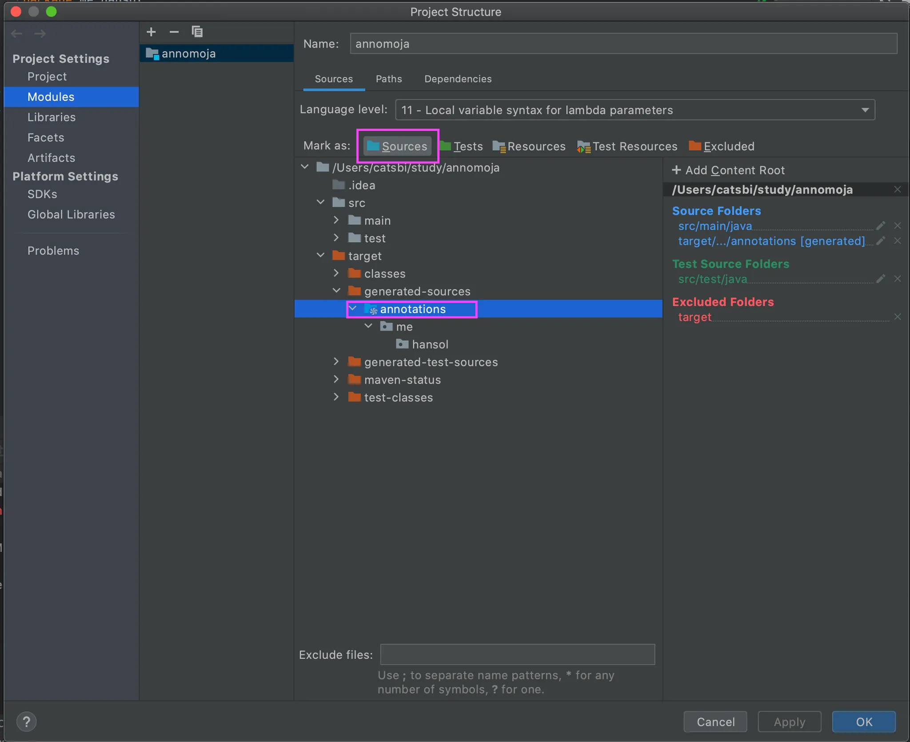Image resolution: width=910 pixels, height=742 pixels.
Task: Click Add Content Root
Action: 728,170
